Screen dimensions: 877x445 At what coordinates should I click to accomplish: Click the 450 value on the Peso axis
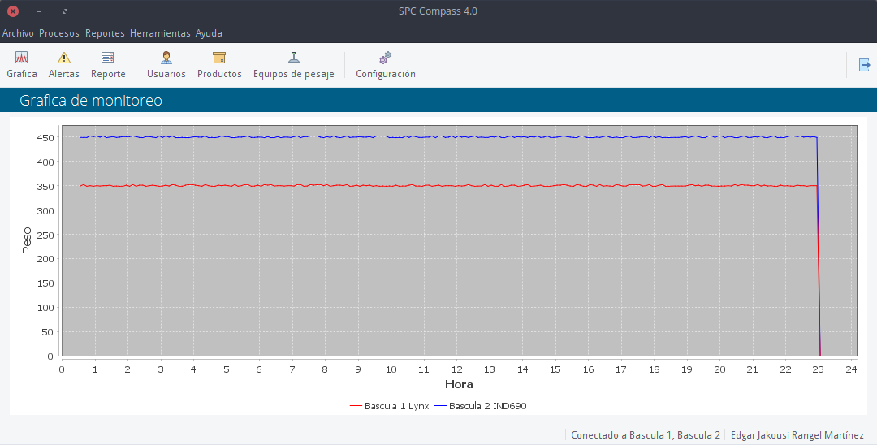coord(45,137)
